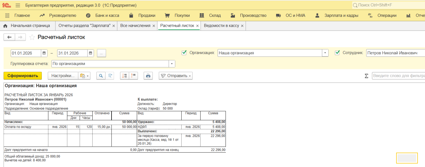
Task: Add Расчетный листок to favorites star
Action: pos(32,38)
